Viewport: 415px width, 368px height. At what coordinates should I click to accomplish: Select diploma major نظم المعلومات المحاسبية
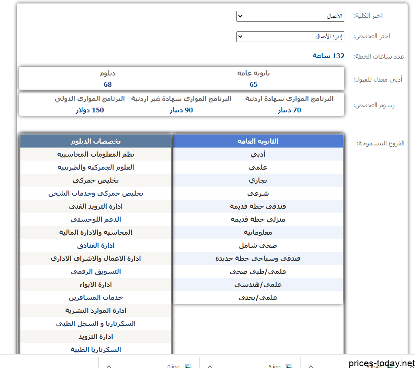point(96,154)
